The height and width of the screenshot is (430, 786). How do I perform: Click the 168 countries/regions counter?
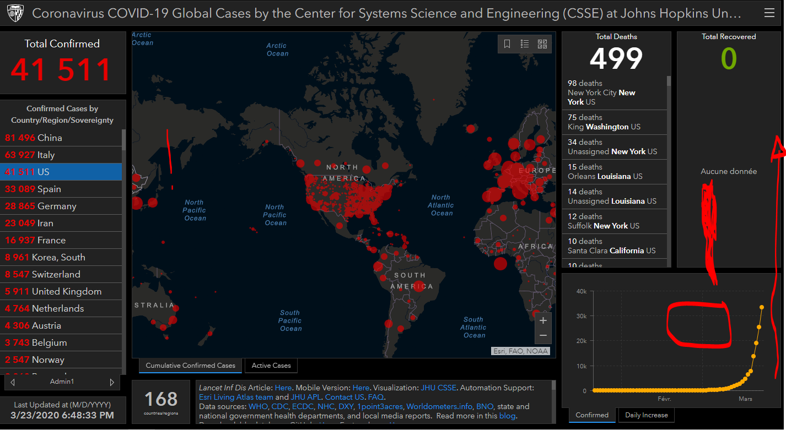click(161, 402)
